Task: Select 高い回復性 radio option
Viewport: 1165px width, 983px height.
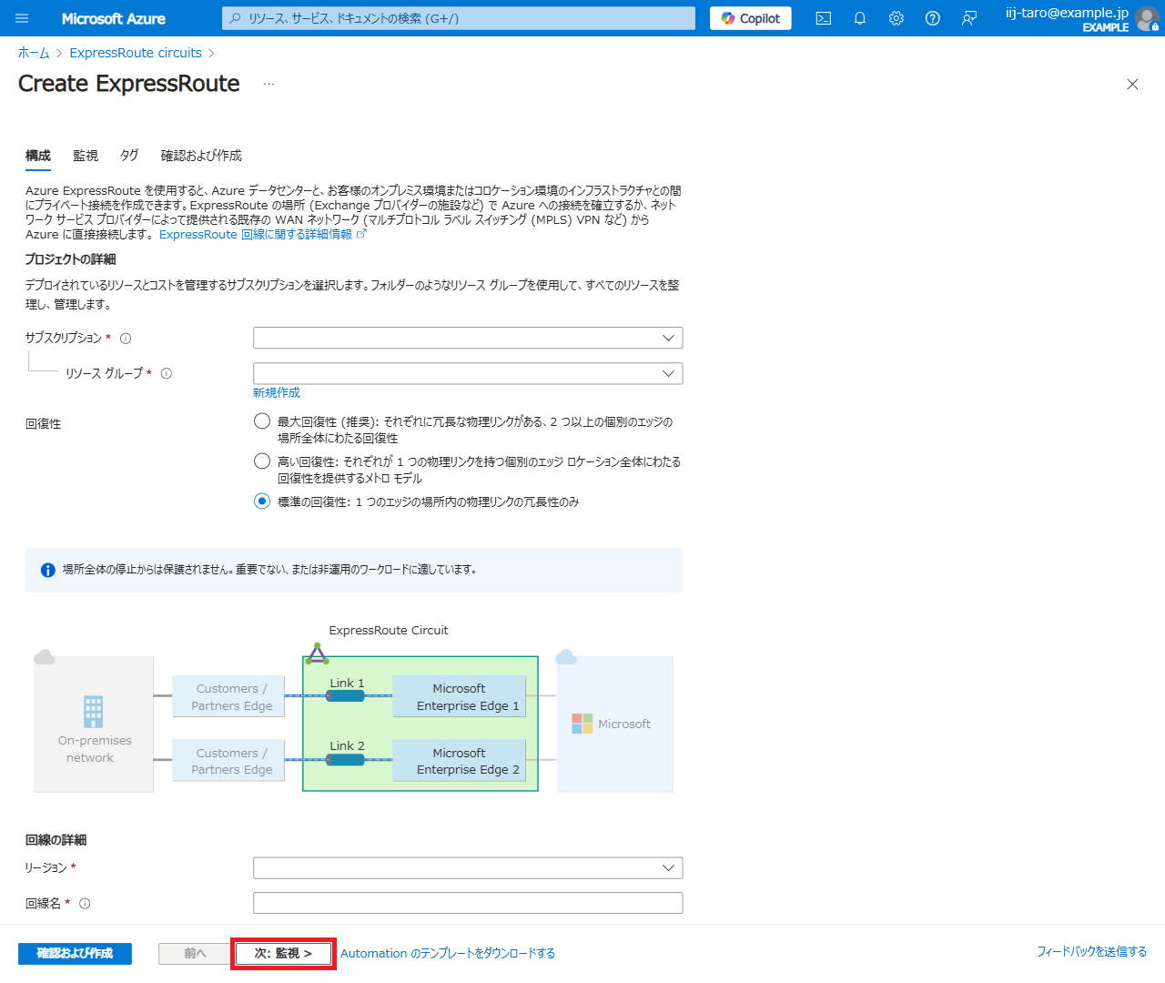Action: (x=262, y=461)
